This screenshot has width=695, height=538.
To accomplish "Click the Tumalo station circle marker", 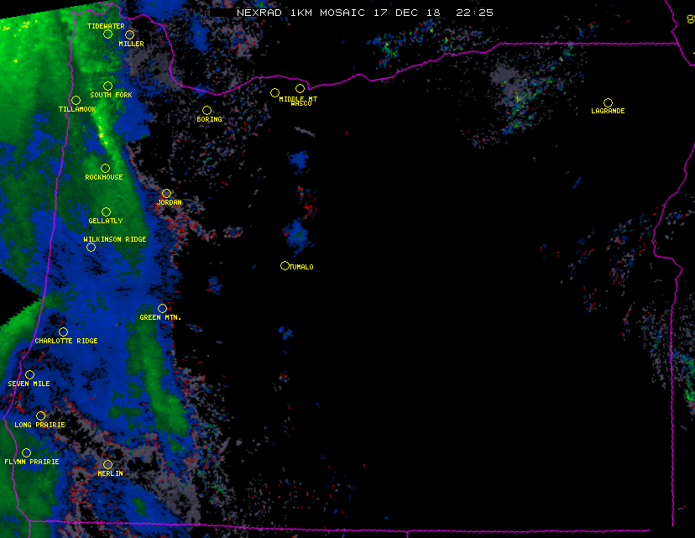I will [285, 266].
